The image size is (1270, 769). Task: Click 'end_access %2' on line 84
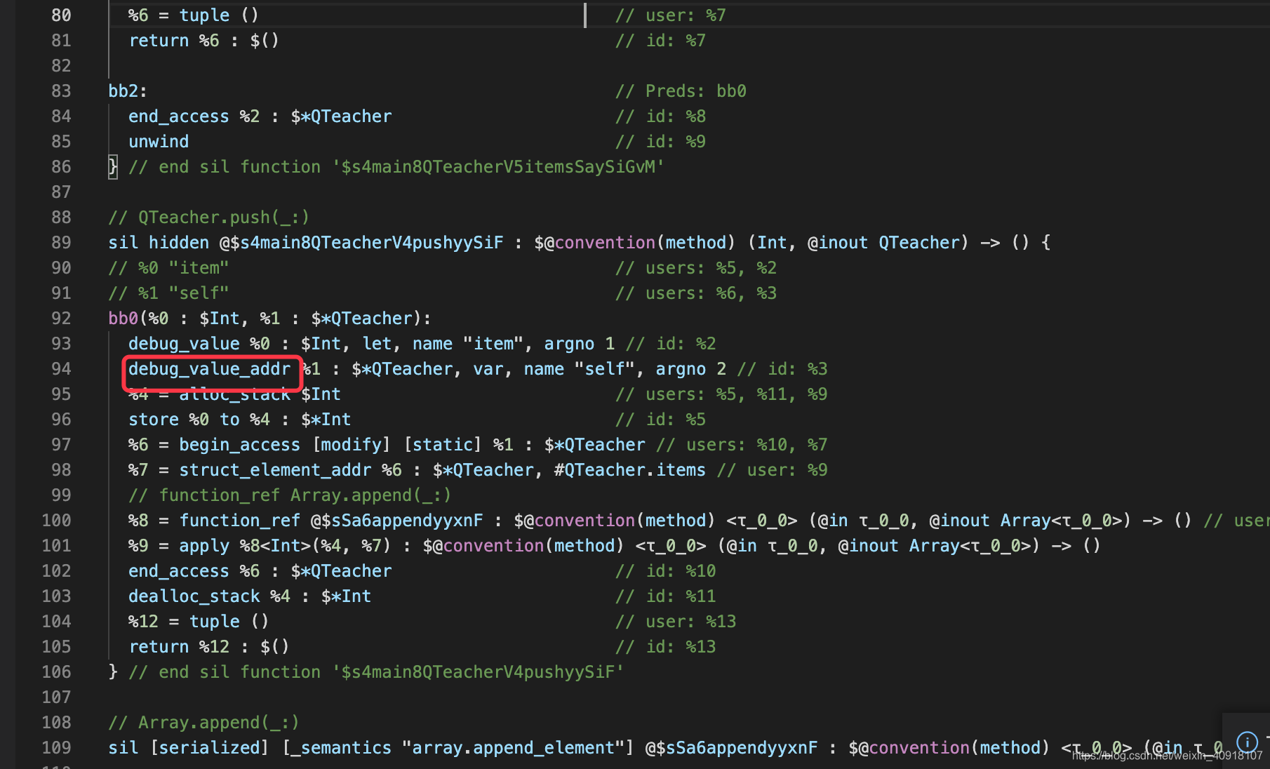194,116
